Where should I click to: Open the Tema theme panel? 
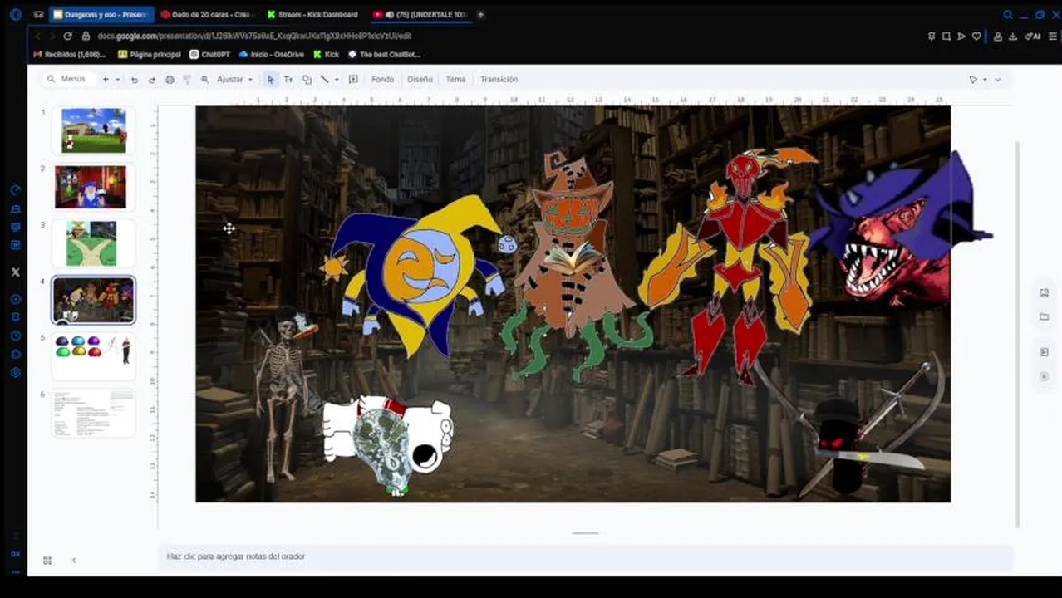(455, 80)
